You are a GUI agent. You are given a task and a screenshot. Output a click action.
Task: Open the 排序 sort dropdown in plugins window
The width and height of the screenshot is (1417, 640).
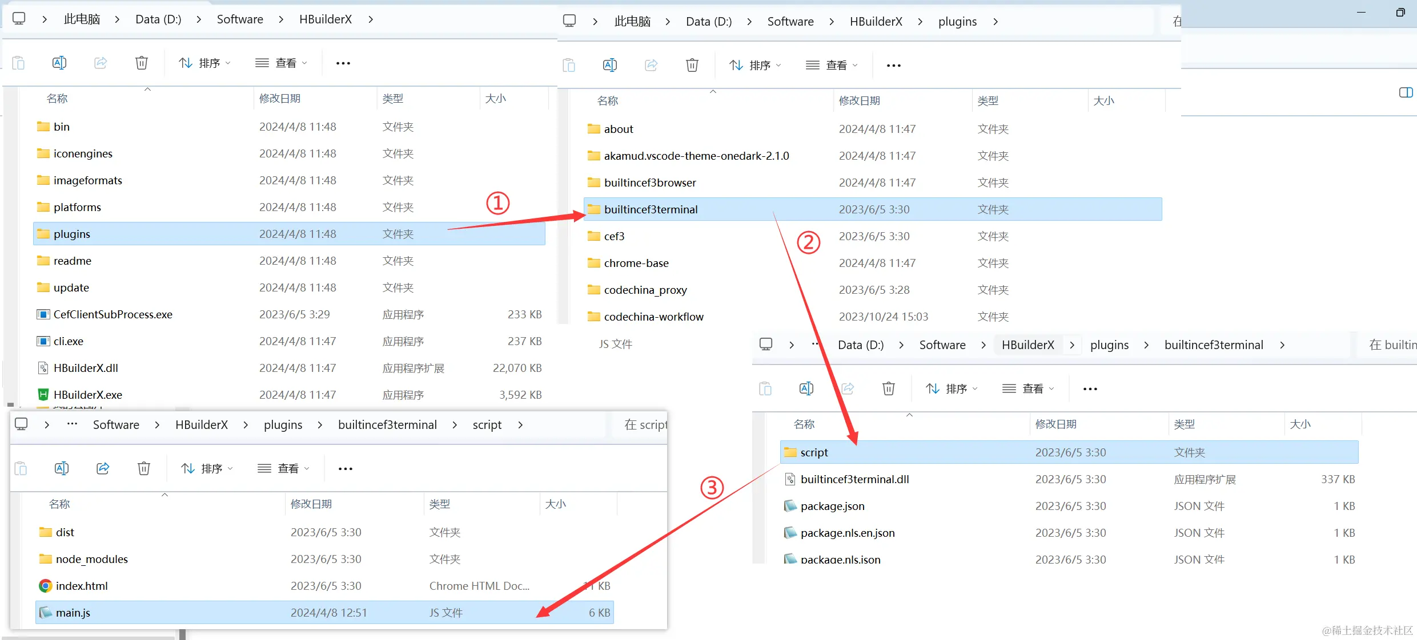(x=755, y=65)
